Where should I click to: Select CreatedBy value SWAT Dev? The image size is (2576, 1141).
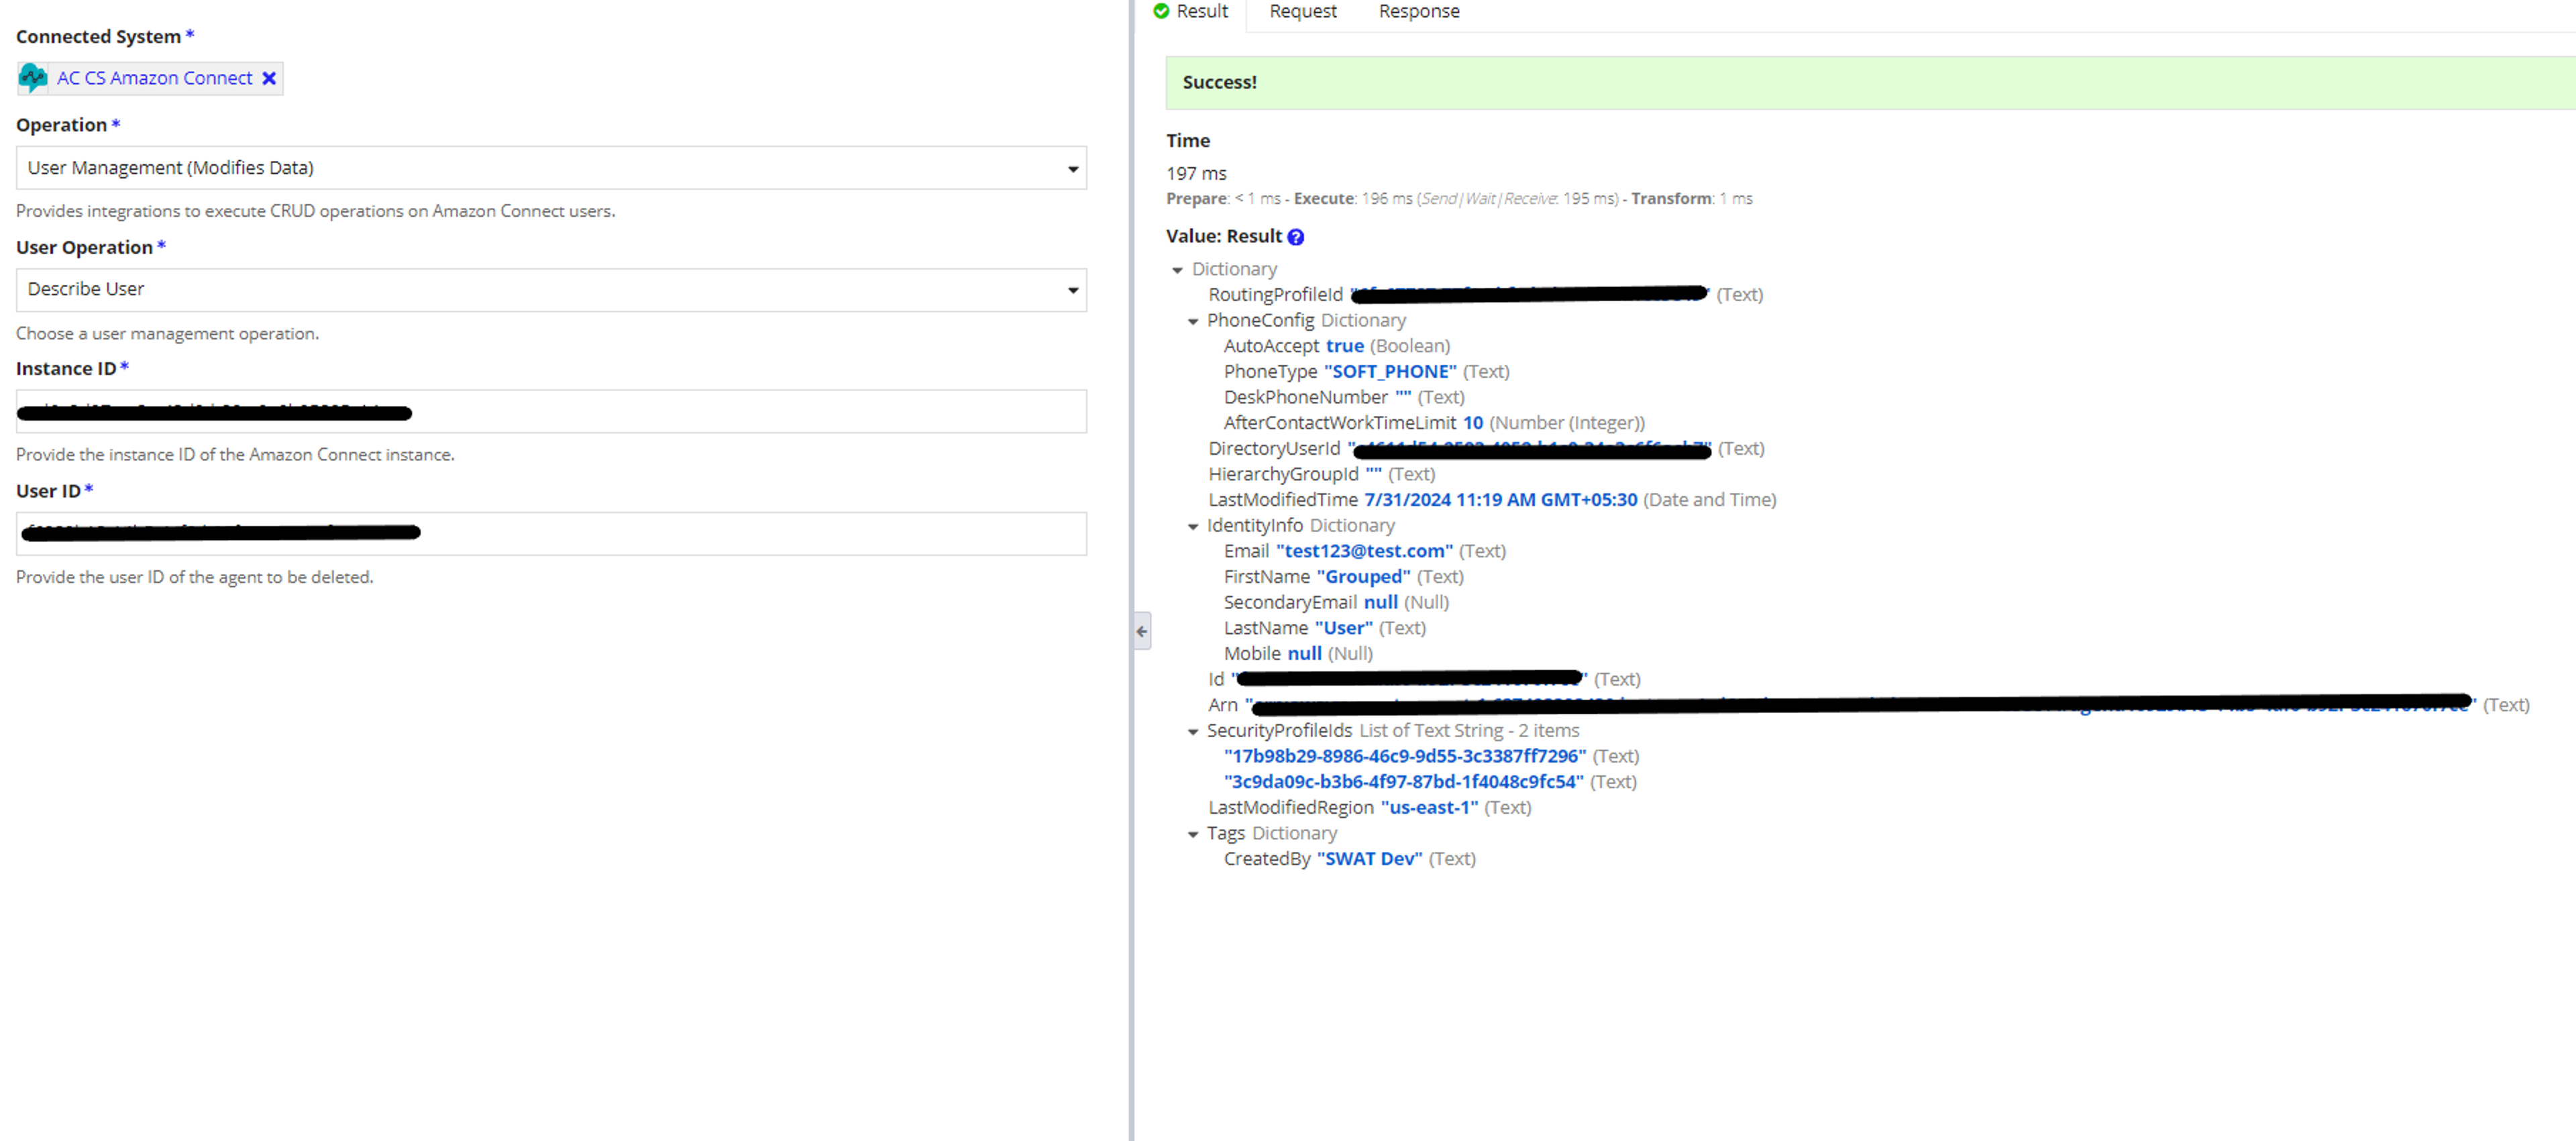[x=1369, y=859]
